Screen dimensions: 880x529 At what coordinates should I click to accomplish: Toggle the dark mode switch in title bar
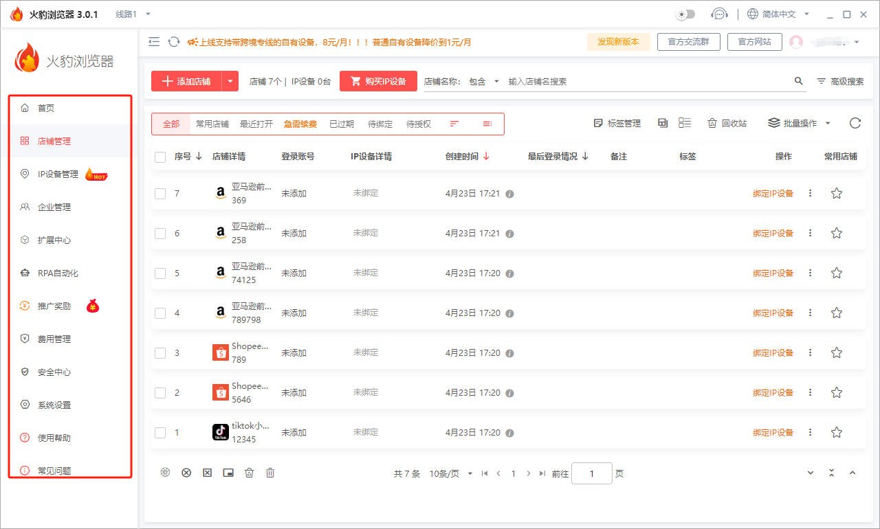tap(684, 13)
